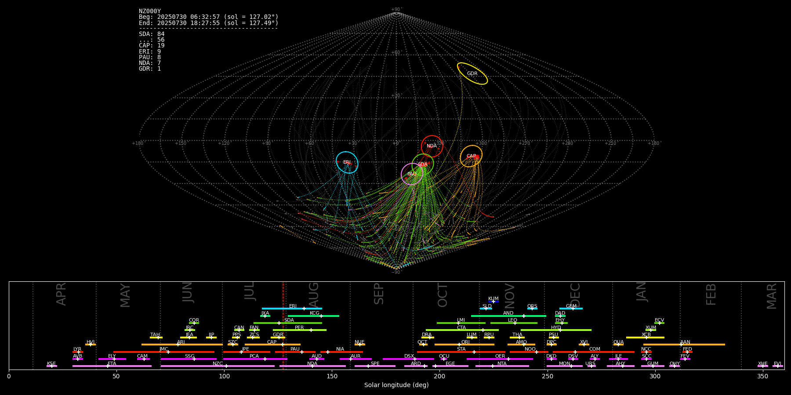Click the +90 pole label on map

[396, 10]
